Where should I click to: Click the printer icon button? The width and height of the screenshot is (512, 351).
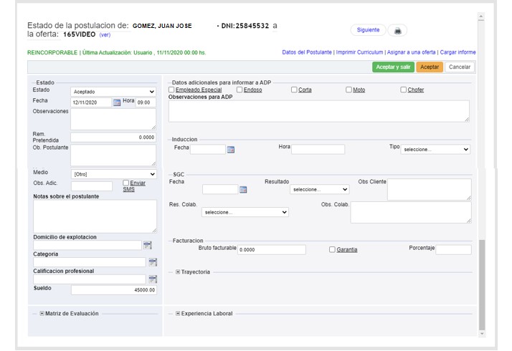397,30
